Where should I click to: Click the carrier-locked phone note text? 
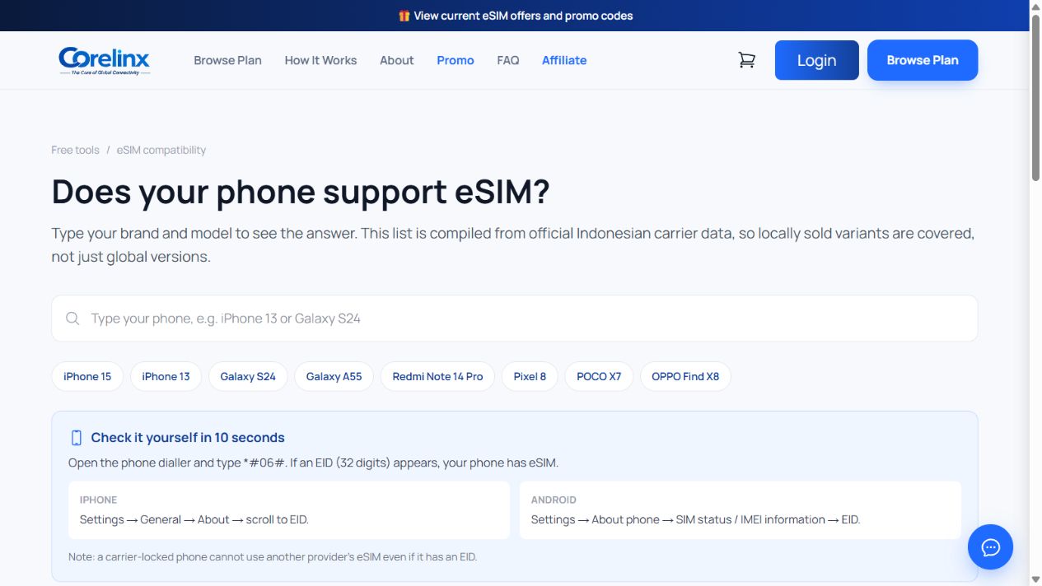coord(273,556)
